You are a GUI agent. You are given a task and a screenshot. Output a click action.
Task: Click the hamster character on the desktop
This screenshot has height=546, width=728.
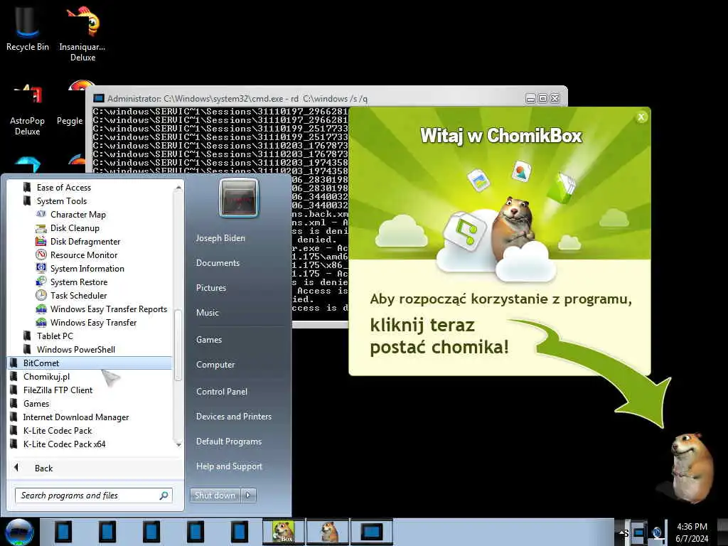[x=692, y=466]
